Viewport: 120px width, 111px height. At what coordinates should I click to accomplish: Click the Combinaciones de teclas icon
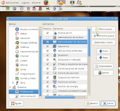coord(55,68)
